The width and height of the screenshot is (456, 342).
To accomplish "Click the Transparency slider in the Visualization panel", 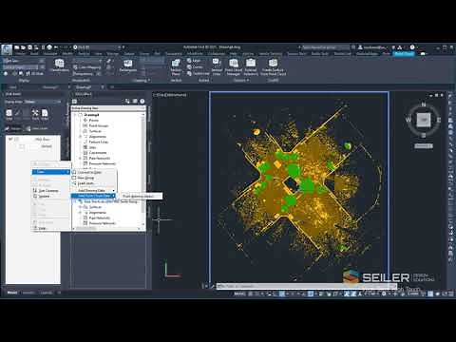I will [x=87, y=74].
